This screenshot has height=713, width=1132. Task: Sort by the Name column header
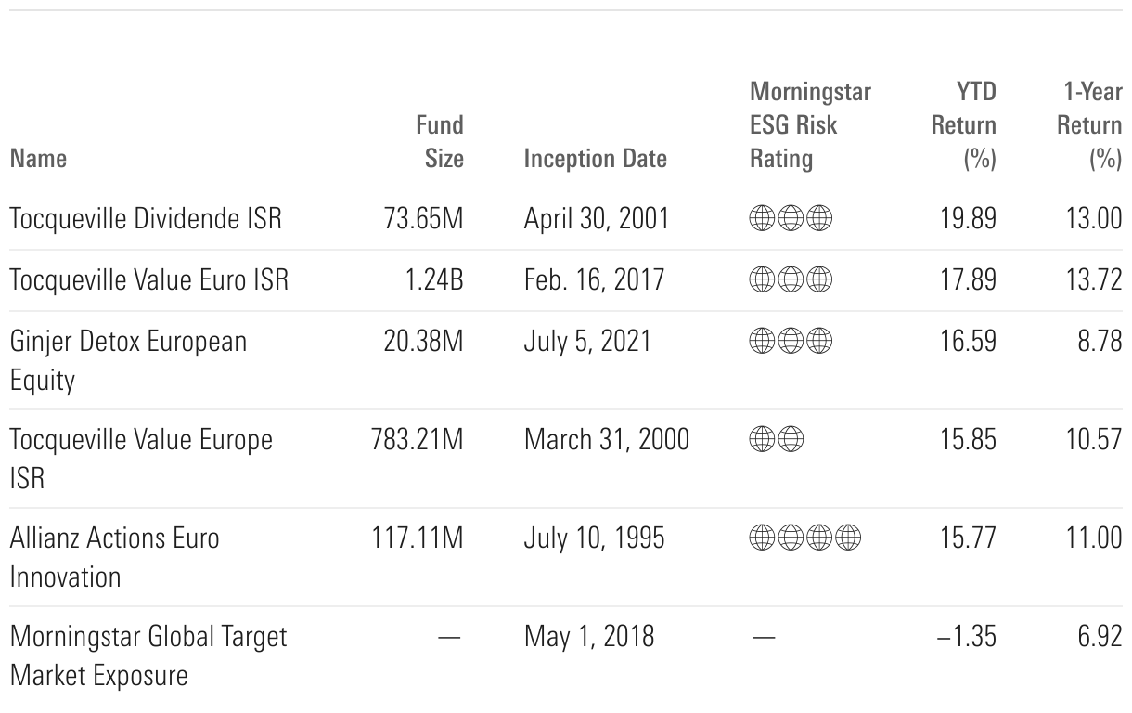[38, 159]
